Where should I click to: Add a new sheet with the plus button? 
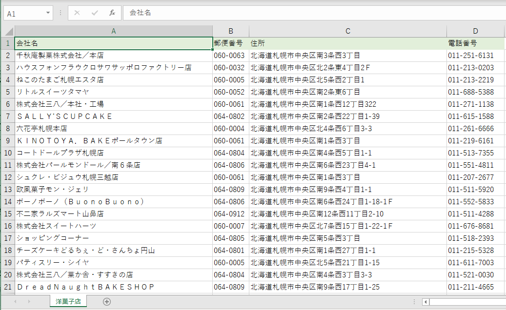(107, 302)
